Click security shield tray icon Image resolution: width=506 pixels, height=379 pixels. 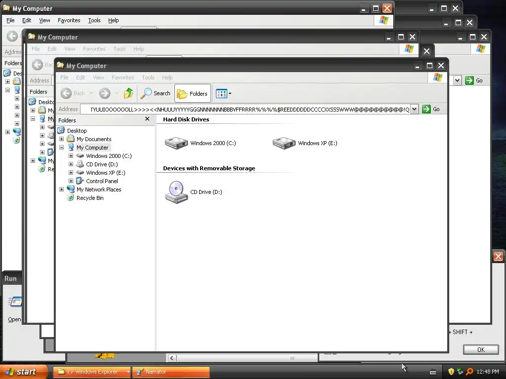point(451,372)
